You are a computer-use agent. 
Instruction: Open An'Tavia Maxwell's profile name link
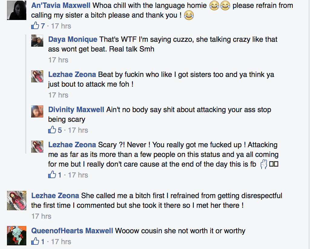click(x=61, y=5)
